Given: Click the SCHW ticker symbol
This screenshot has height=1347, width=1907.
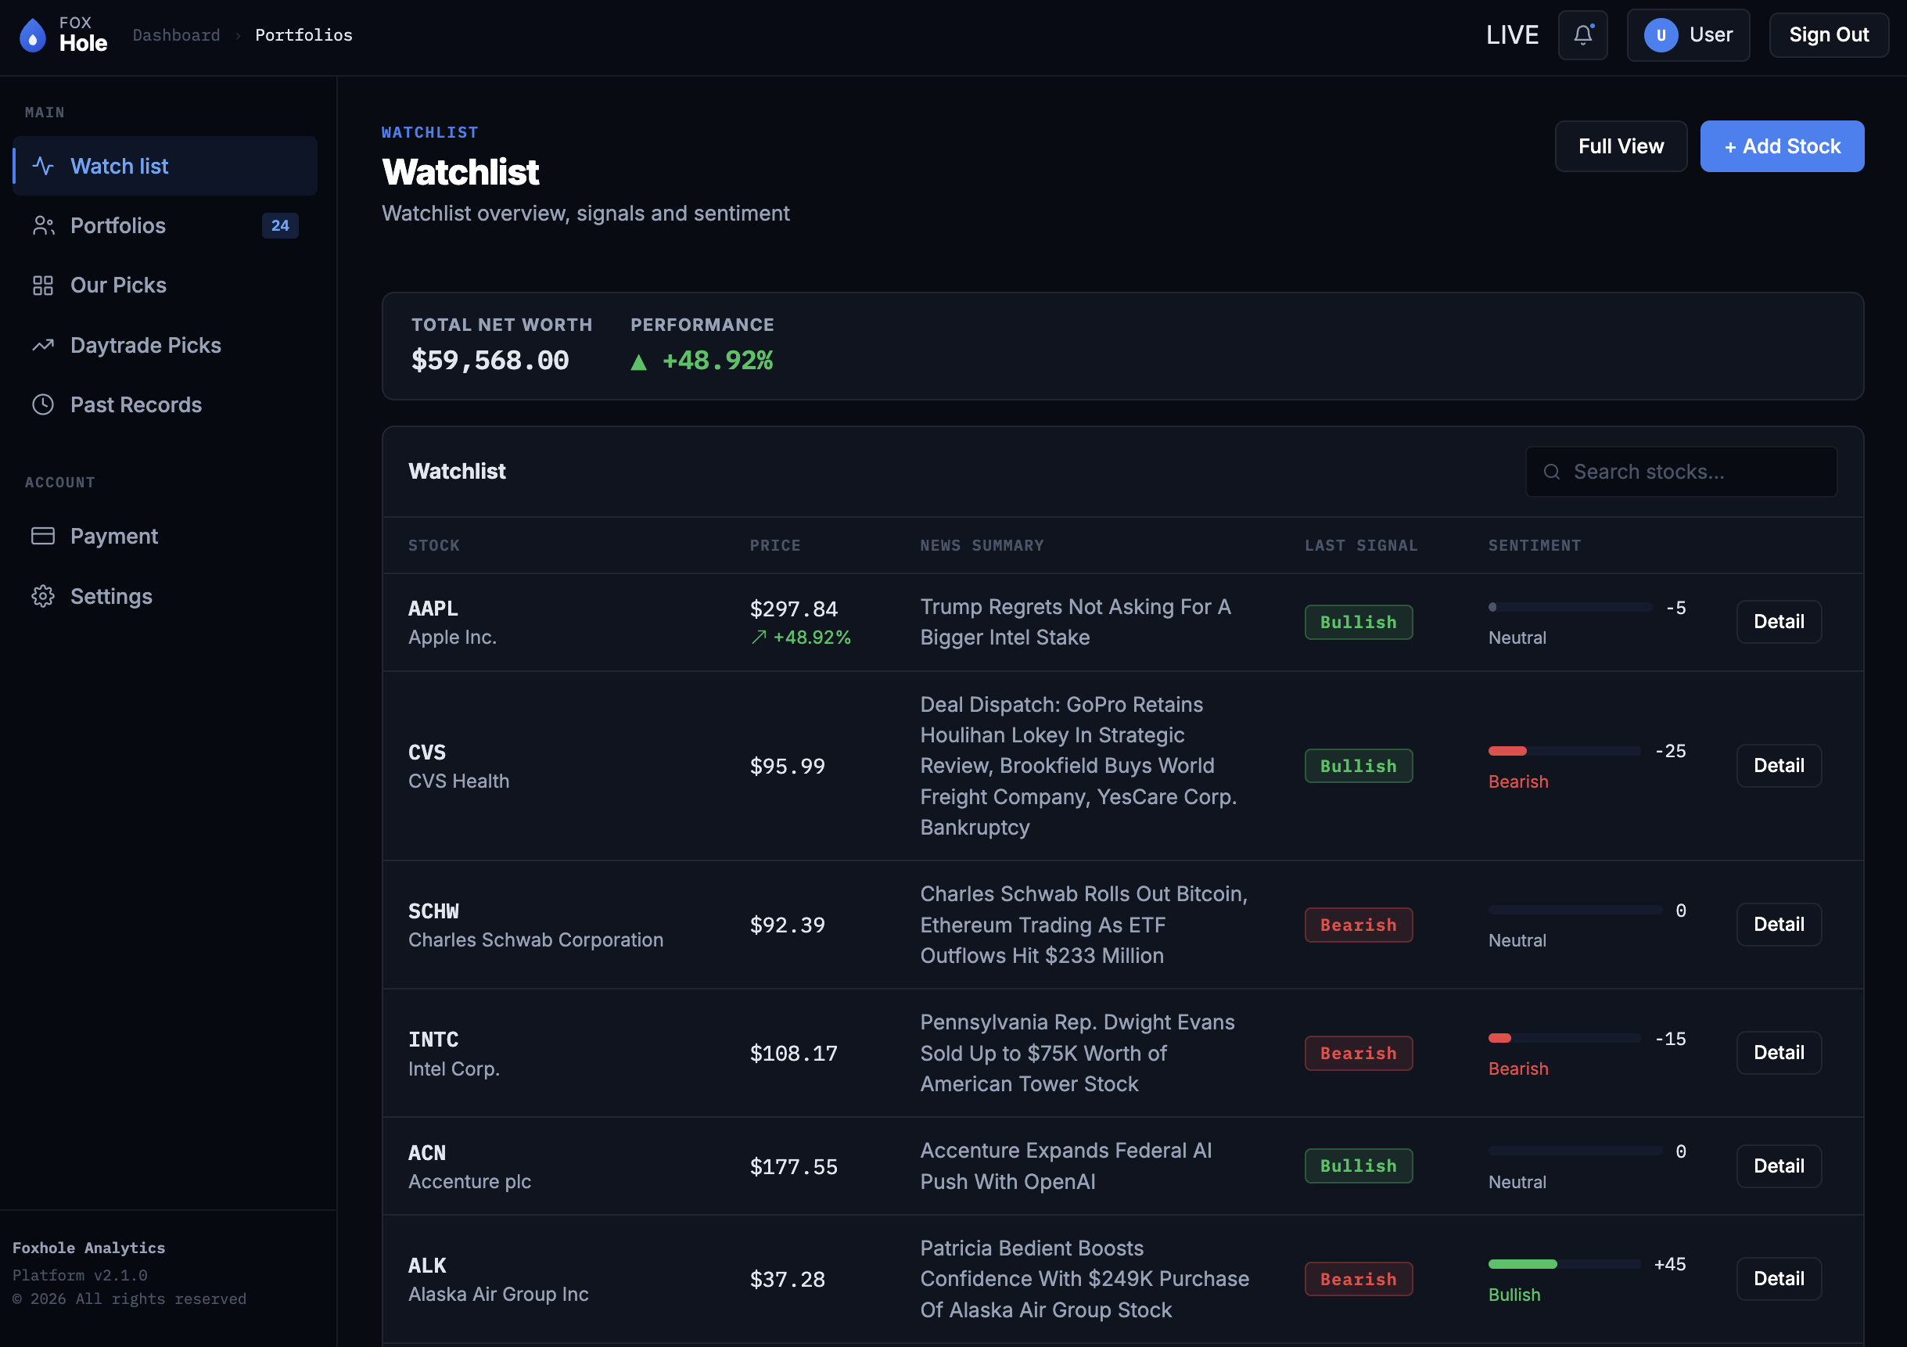Looking at the screenshot, I should tap(433, 911).
